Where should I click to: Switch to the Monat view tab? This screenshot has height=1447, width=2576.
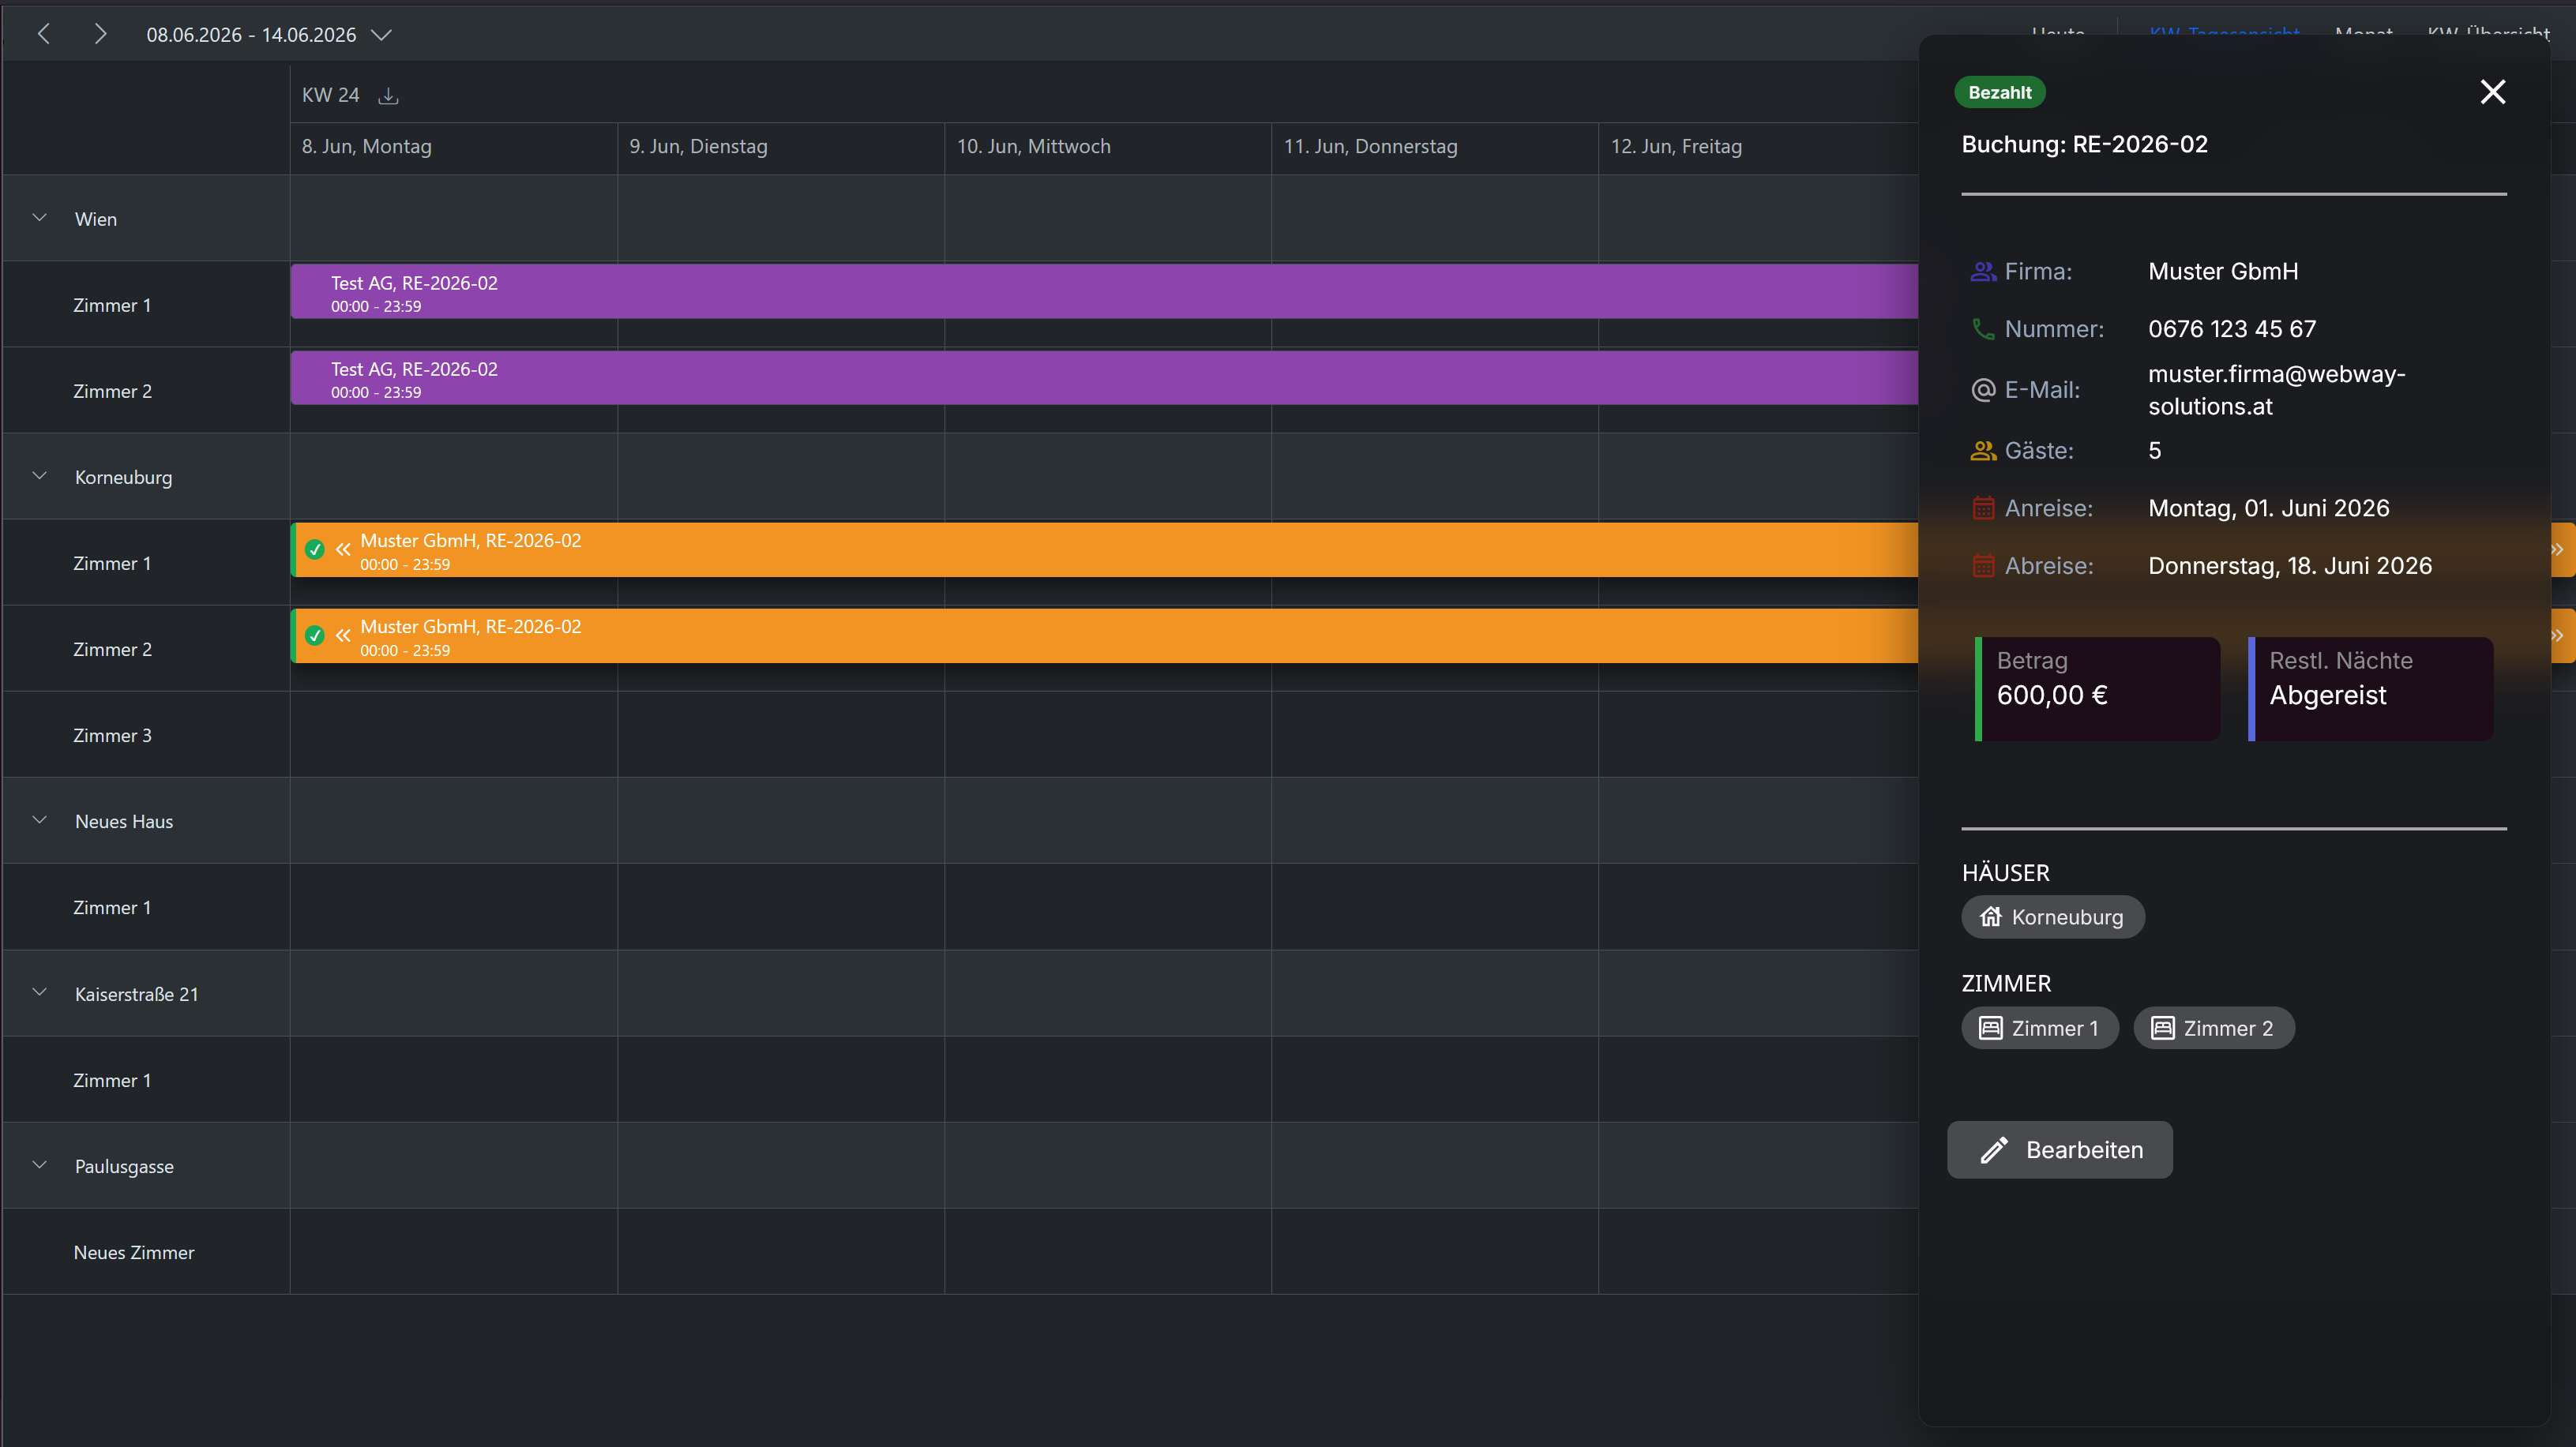(x=2364, y=33)
